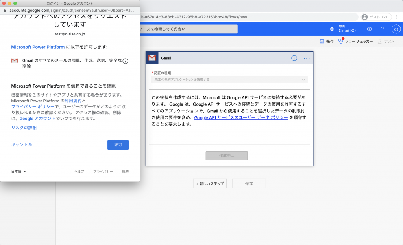This screenshot has height=245, width=403.
Task: Click the プライバシー footer link
Action: tap(103, 172)
